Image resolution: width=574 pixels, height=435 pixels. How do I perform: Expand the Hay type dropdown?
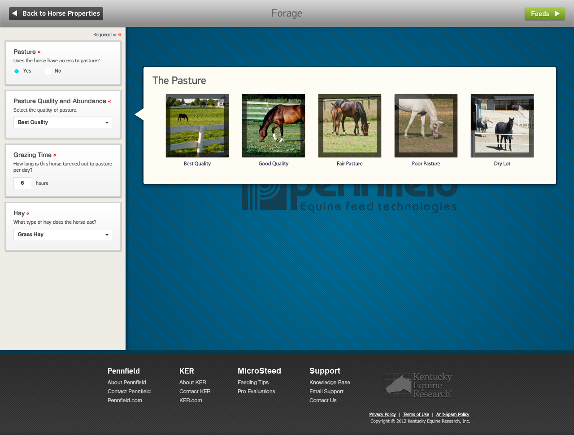pyautogui.click(x=63, y=235)
